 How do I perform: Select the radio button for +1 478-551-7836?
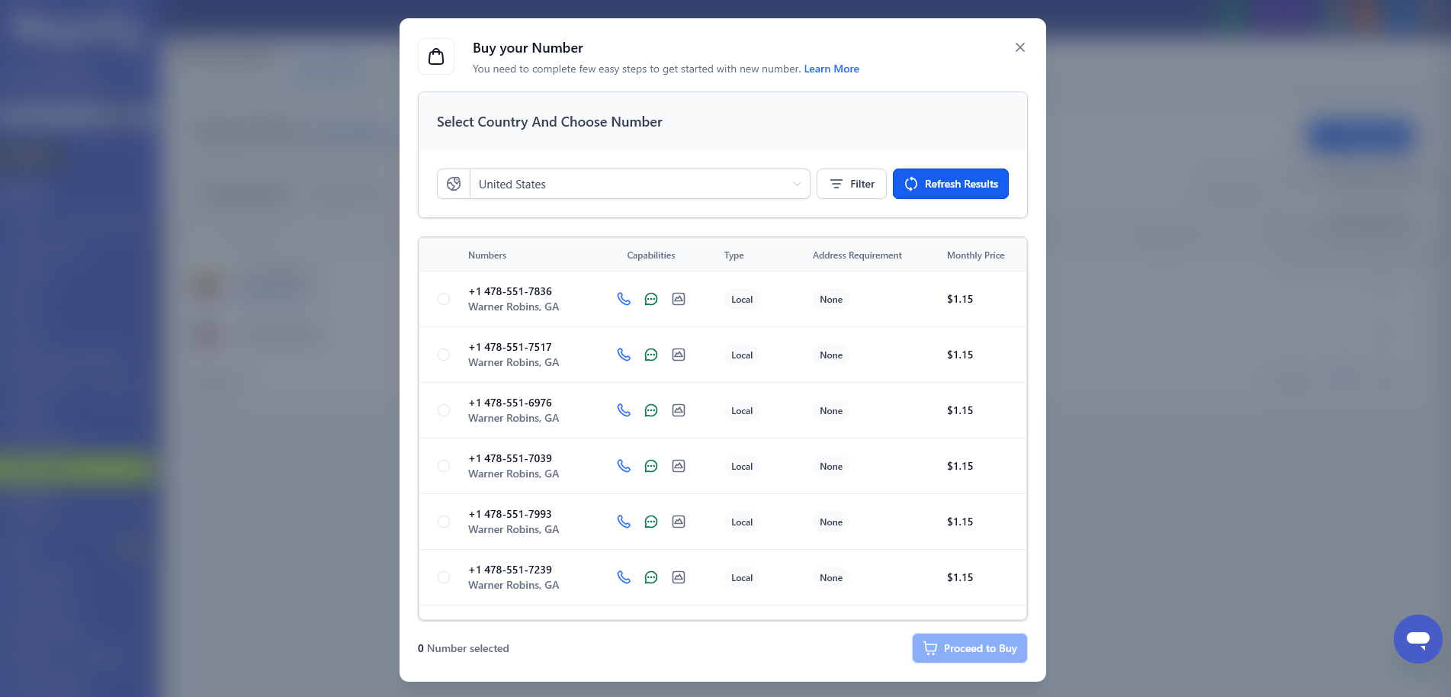click(444, 299)
